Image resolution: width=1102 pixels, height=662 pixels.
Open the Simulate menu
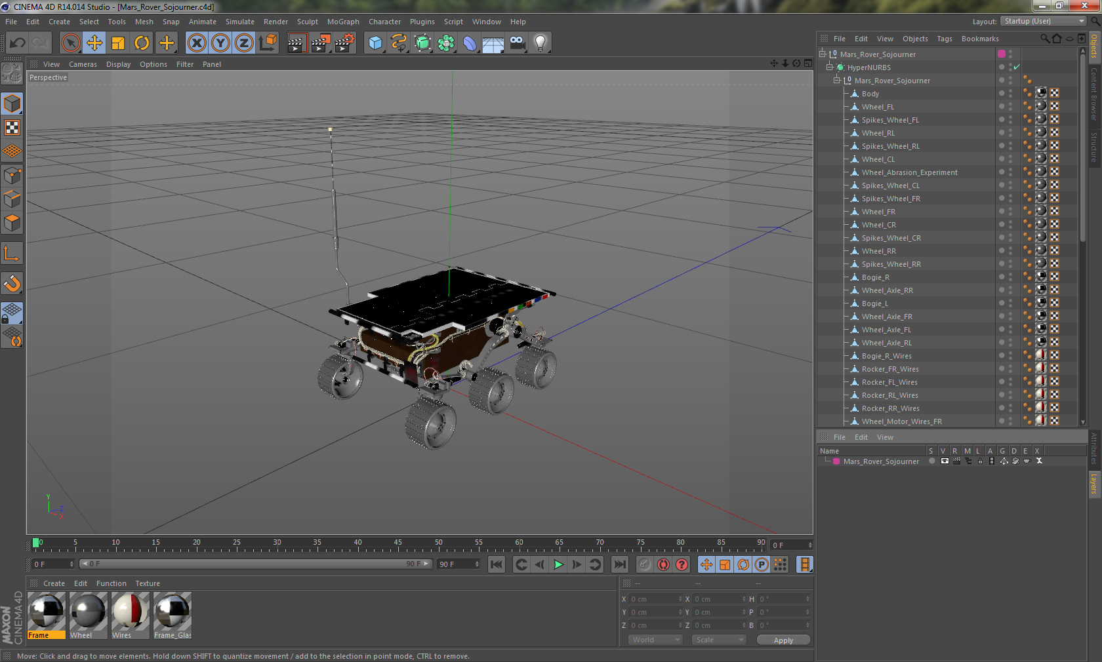(x=240, y=22)
